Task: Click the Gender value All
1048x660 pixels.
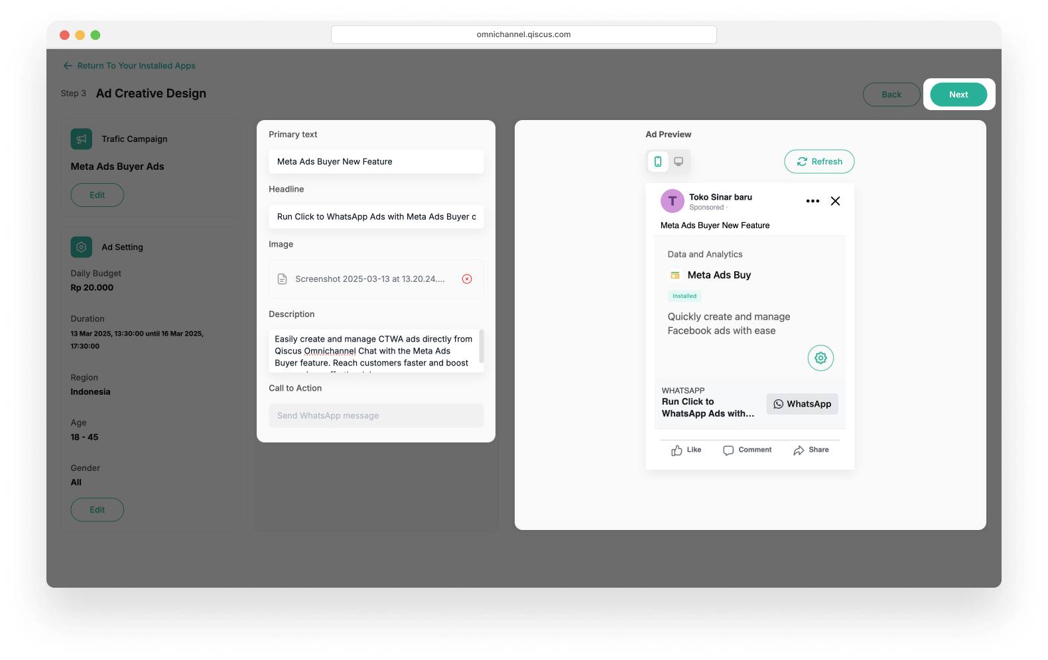Action: tap(76, 483)
